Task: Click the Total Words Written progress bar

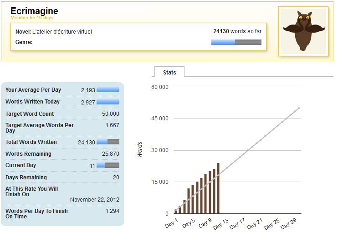Action: click(x=108, y=142)
